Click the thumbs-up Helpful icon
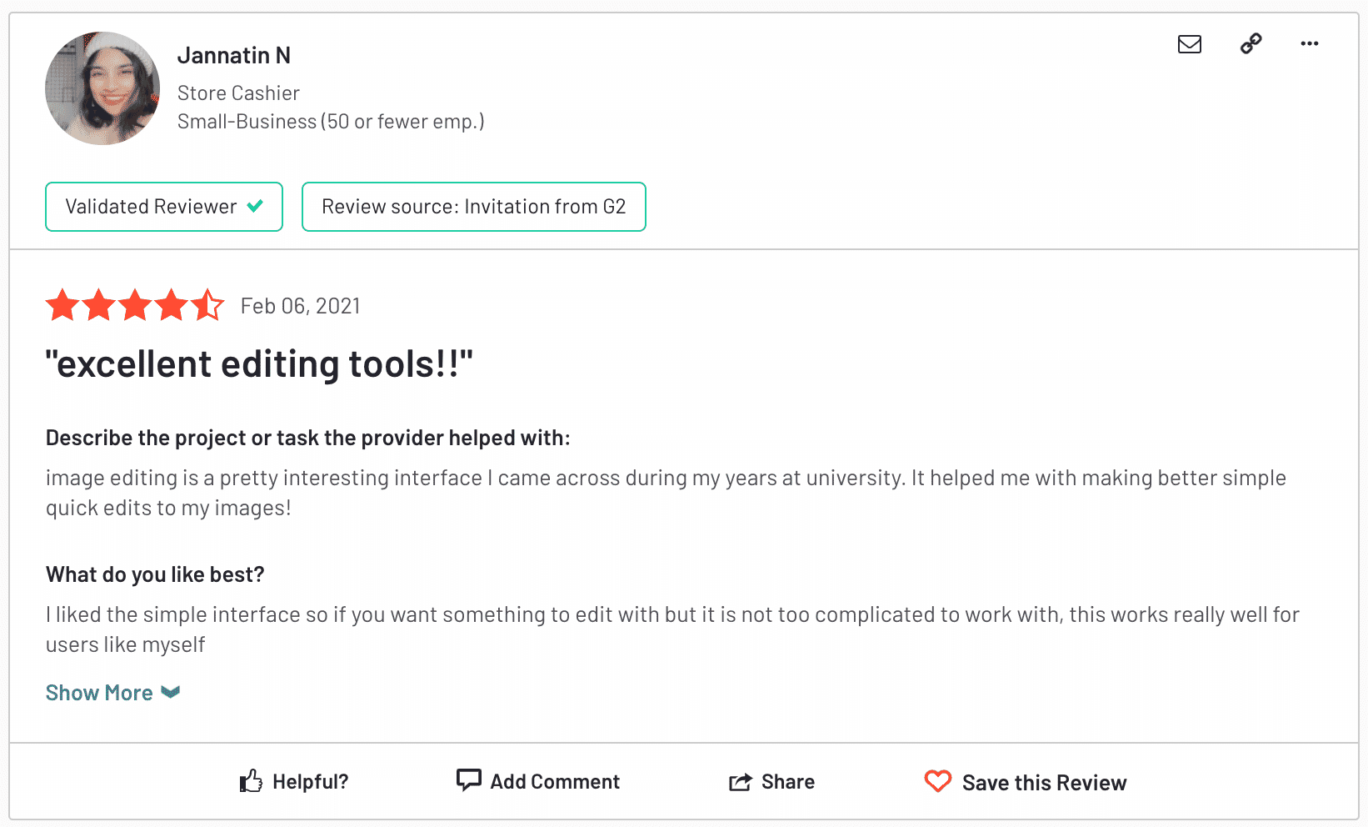The image size is (1368, 827). pos(251,781)
